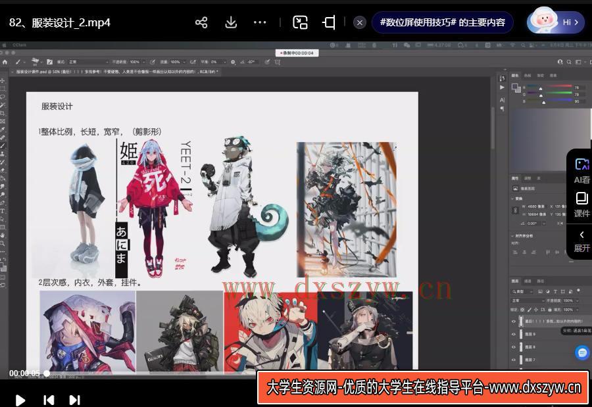Toggle pressure for opacity icon
Image resolution: width=592 pixels, height=407 pixels.
click(x=153, y=62)
